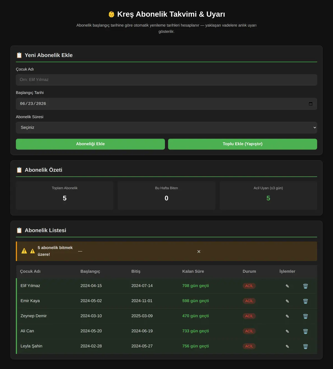Open the Abonelik Süresi dropdown
The image size is (333, 369).
point(167,127)
